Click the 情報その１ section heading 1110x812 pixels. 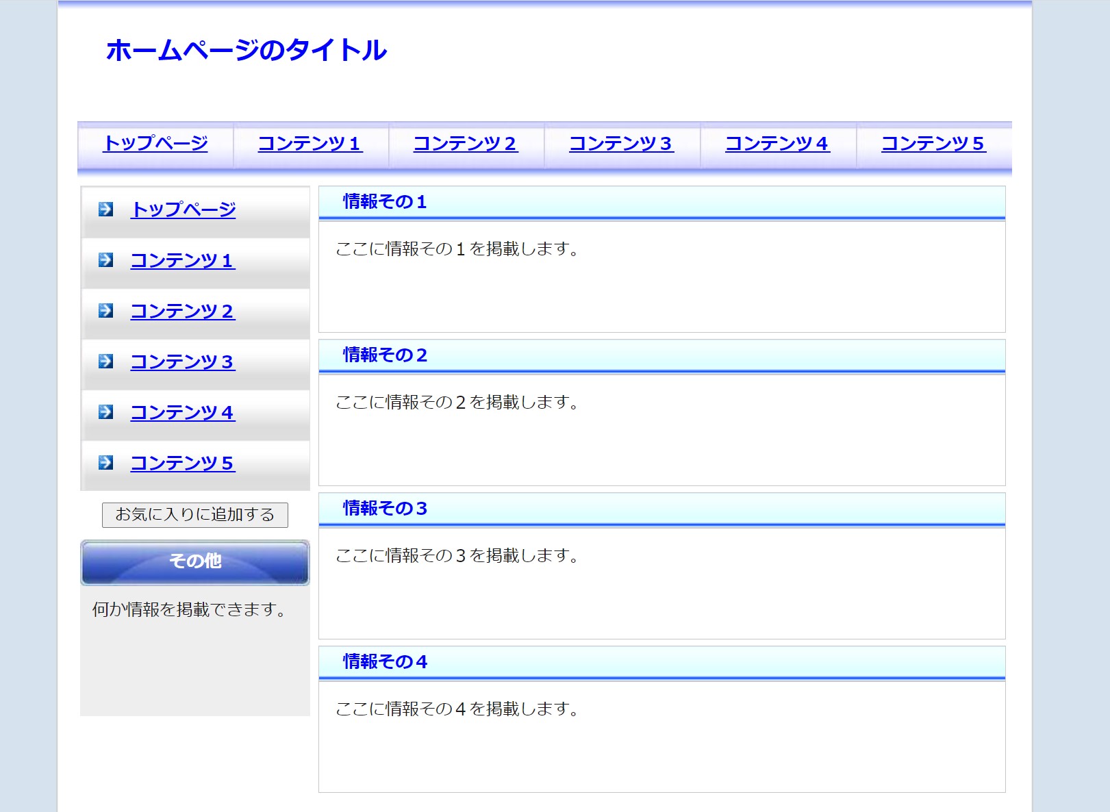[385, 202]
